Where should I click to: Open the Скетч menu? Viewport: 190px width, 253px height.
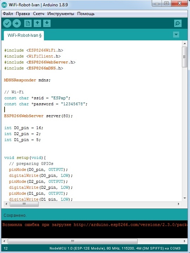(39, 14)
